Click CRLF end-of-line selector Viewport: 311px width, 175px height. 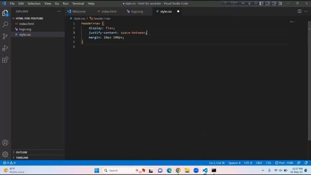click(x=259, y=163)
